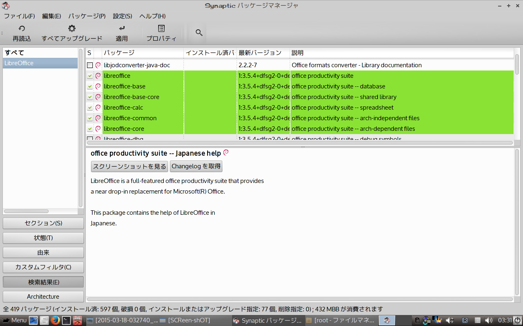Click the Debian swirl icon beside the description title
The width and height of the screenshot is (523, 326).
pos(226,153)
